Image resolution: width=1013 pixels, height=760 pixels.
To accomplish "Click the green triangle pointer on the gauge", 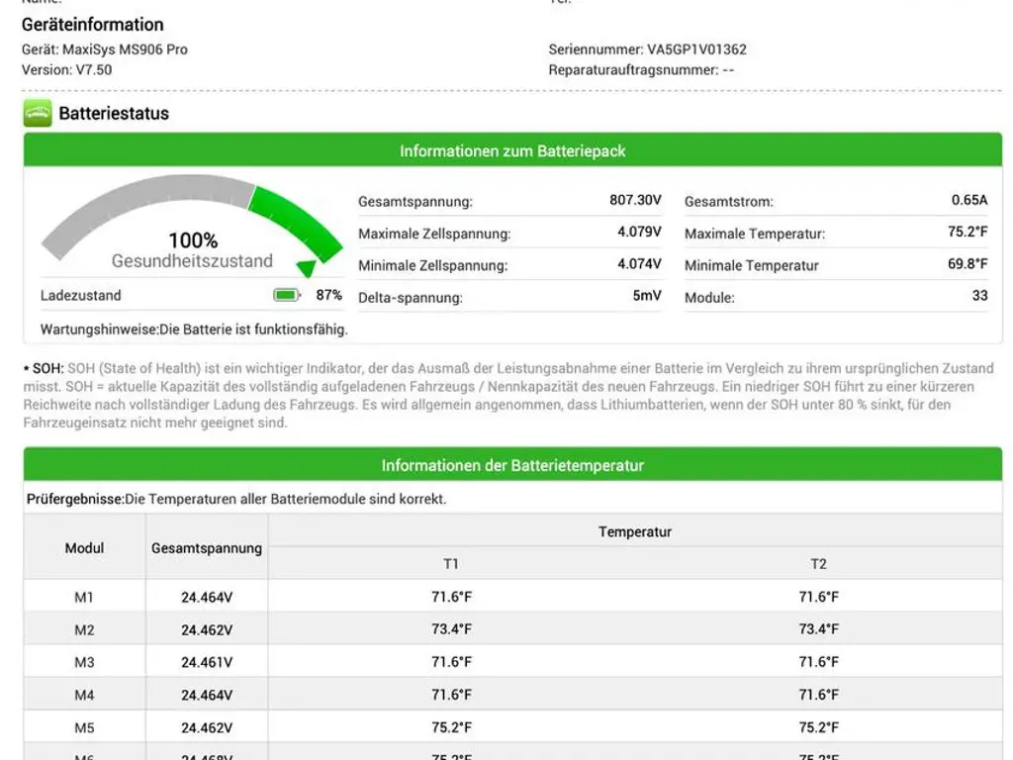I will point(307,267).
